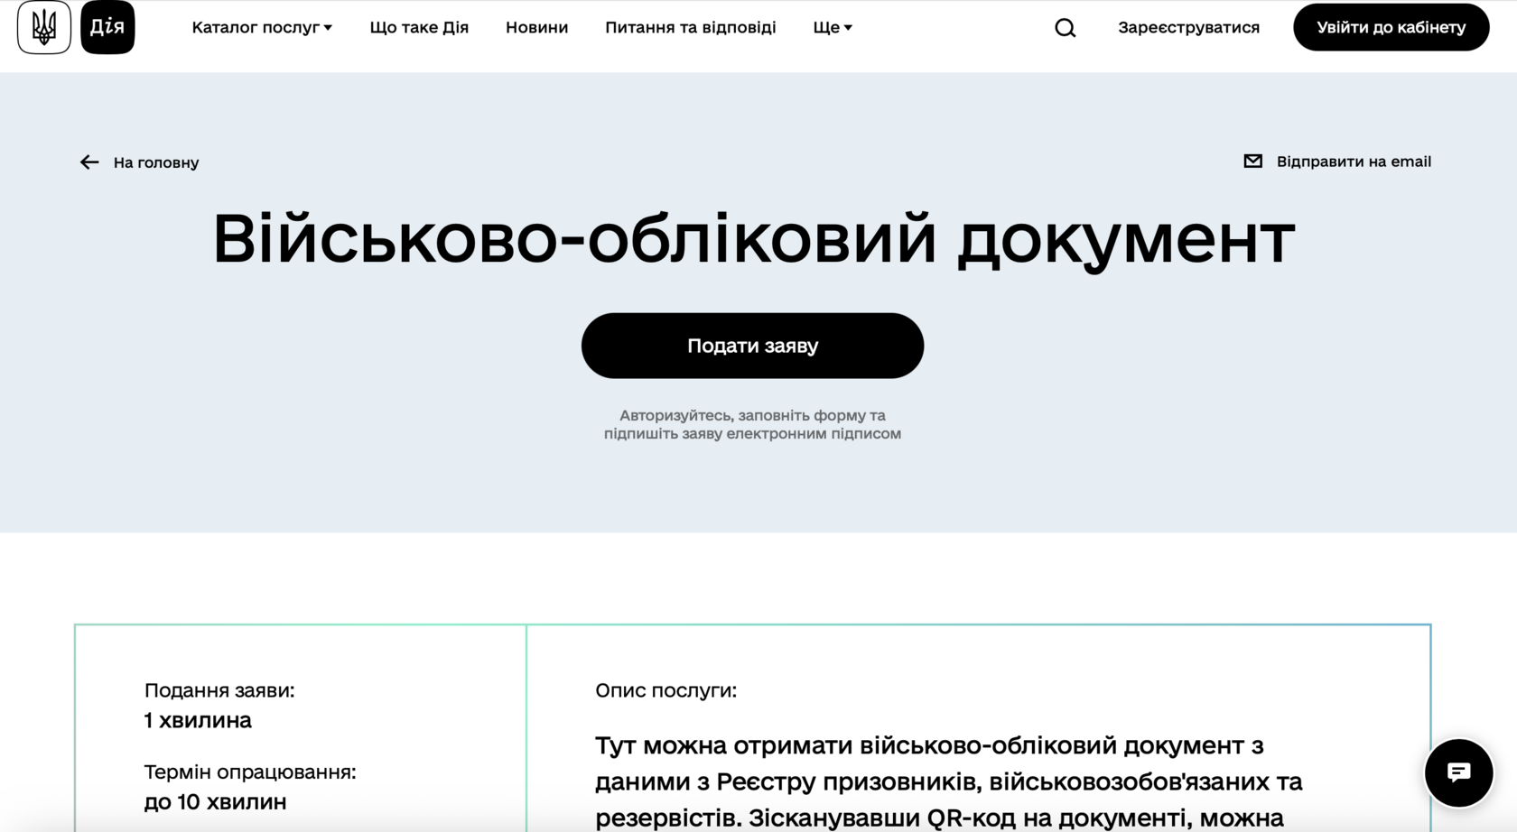Click the service description paragraph starting Тут можна отримати
The image size is (1517, 832).
click(948, 781)
